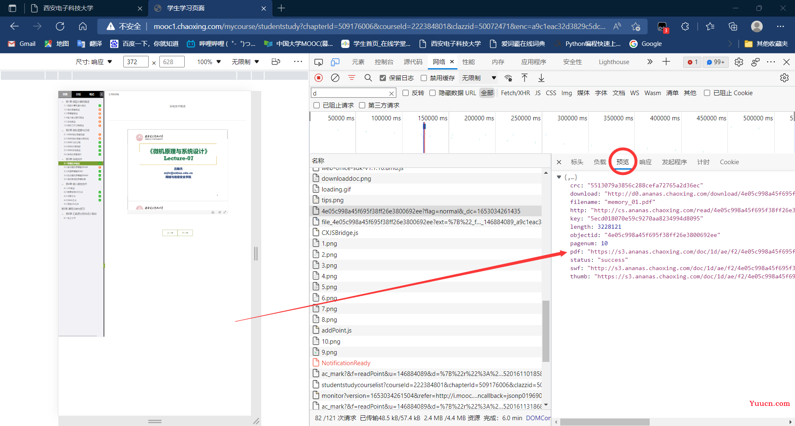
Task: Enable the 禁用缓存 checkbox
Action: coord(424,78)
